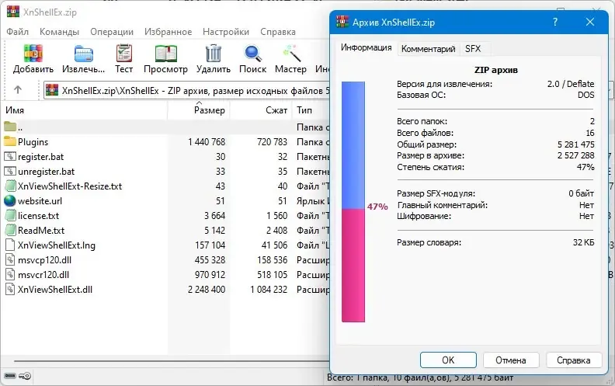Click the dialog help question mark

[x=555, y=23]
